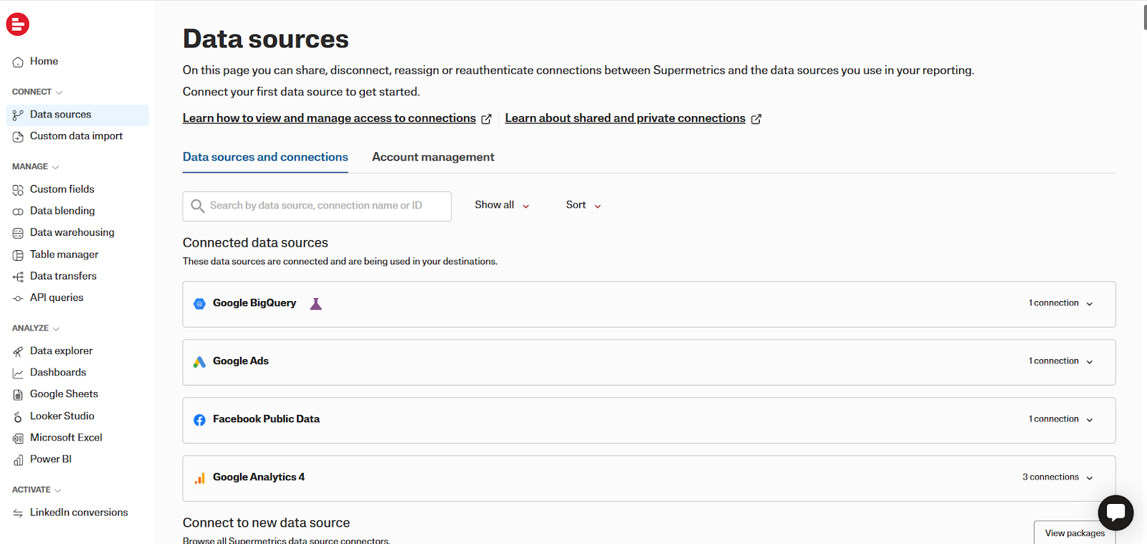Click the search magnifier icon
The image size is (1147, 544).
coord(197,206)
